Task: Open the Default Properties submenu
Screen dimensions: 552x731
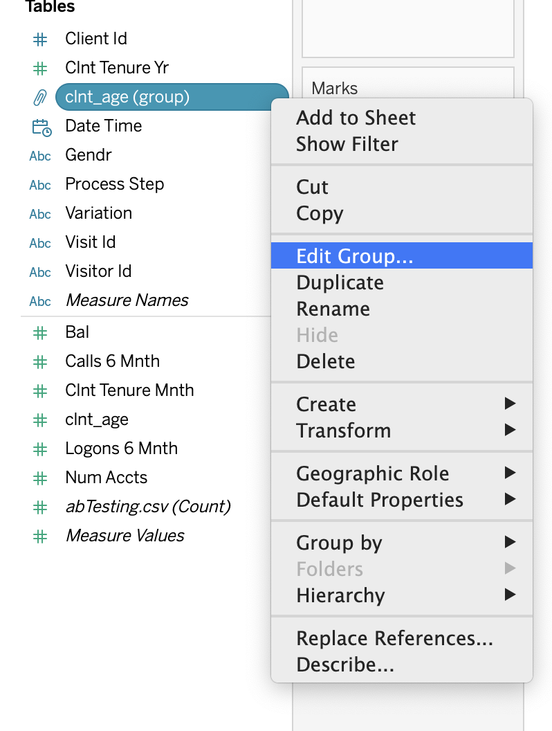Action: (x=401, y=500)
